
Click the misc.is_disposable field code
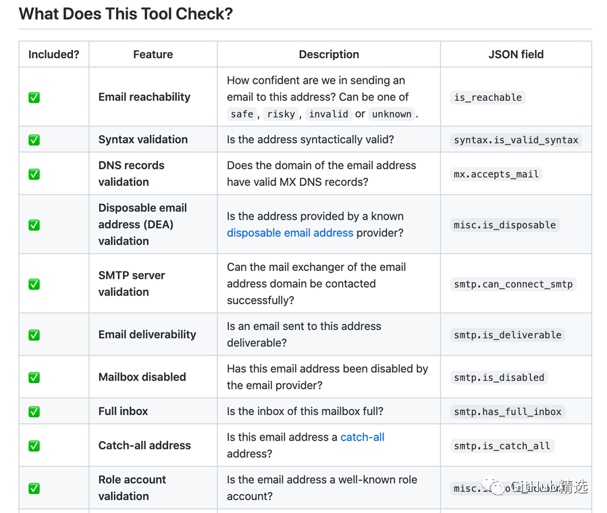(x=505, y=224)
